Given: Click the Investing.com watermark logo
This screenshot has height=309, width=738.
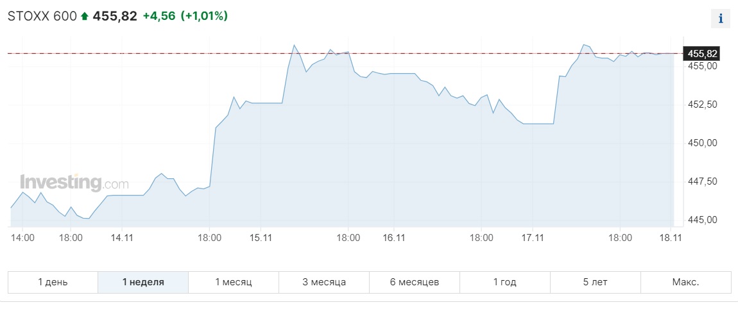Looking at the screenshot, I should coord(74,182).
